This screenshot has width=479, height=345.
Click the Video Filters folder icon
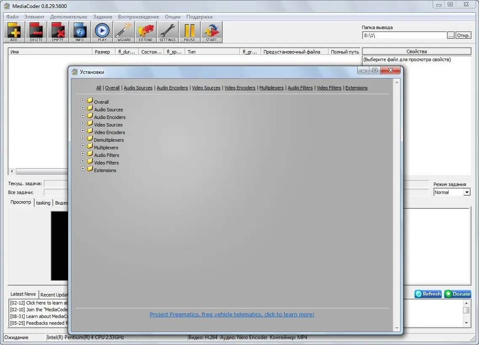(x=90, y=161)
